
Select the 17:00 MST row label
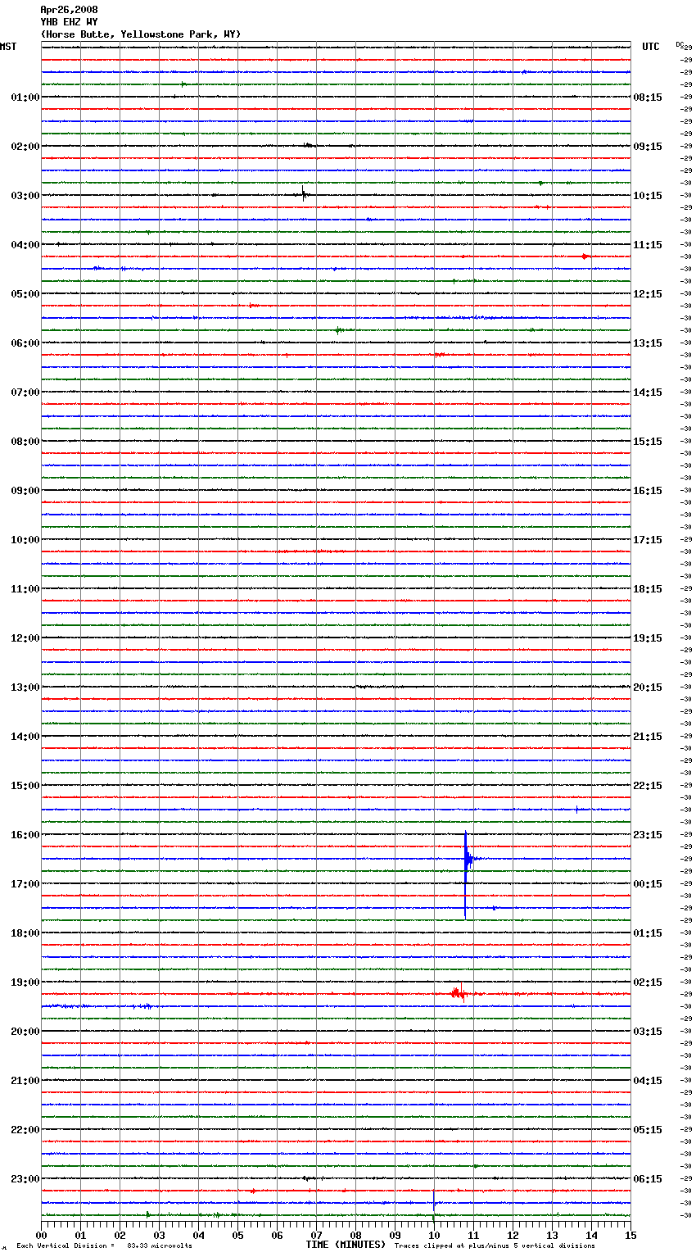25,884
